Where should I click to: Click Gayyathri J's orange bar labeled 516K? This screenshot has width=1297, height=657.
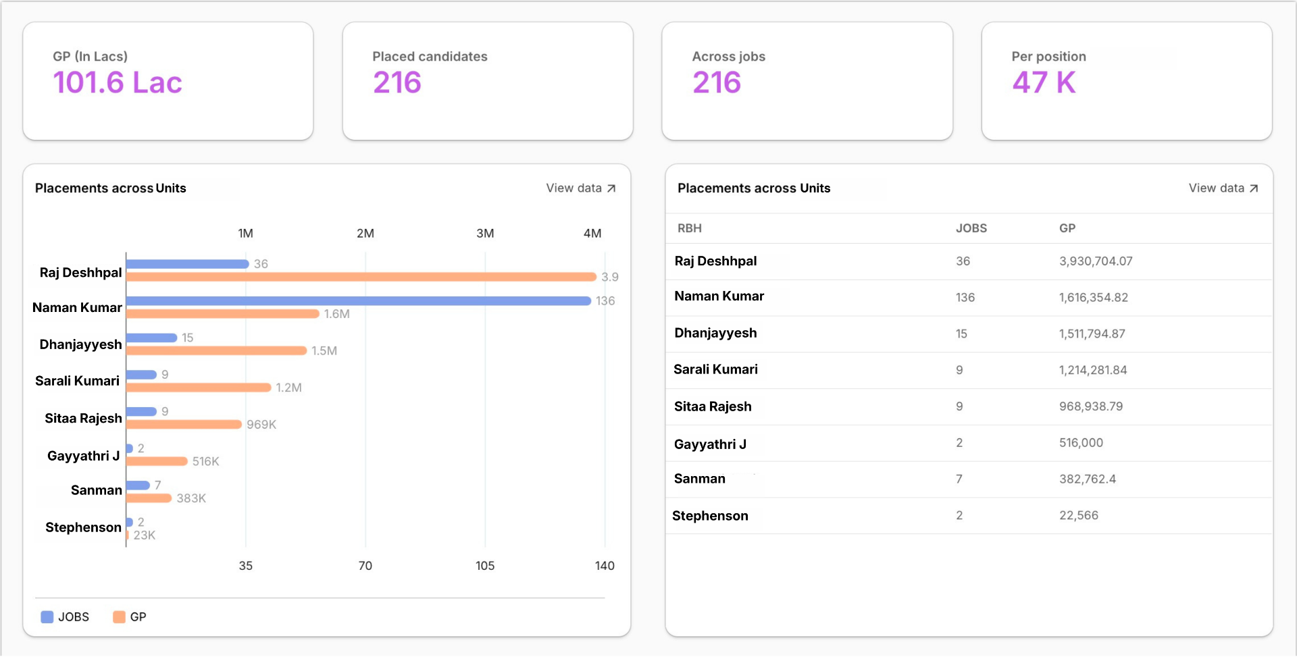coord(157,462)
